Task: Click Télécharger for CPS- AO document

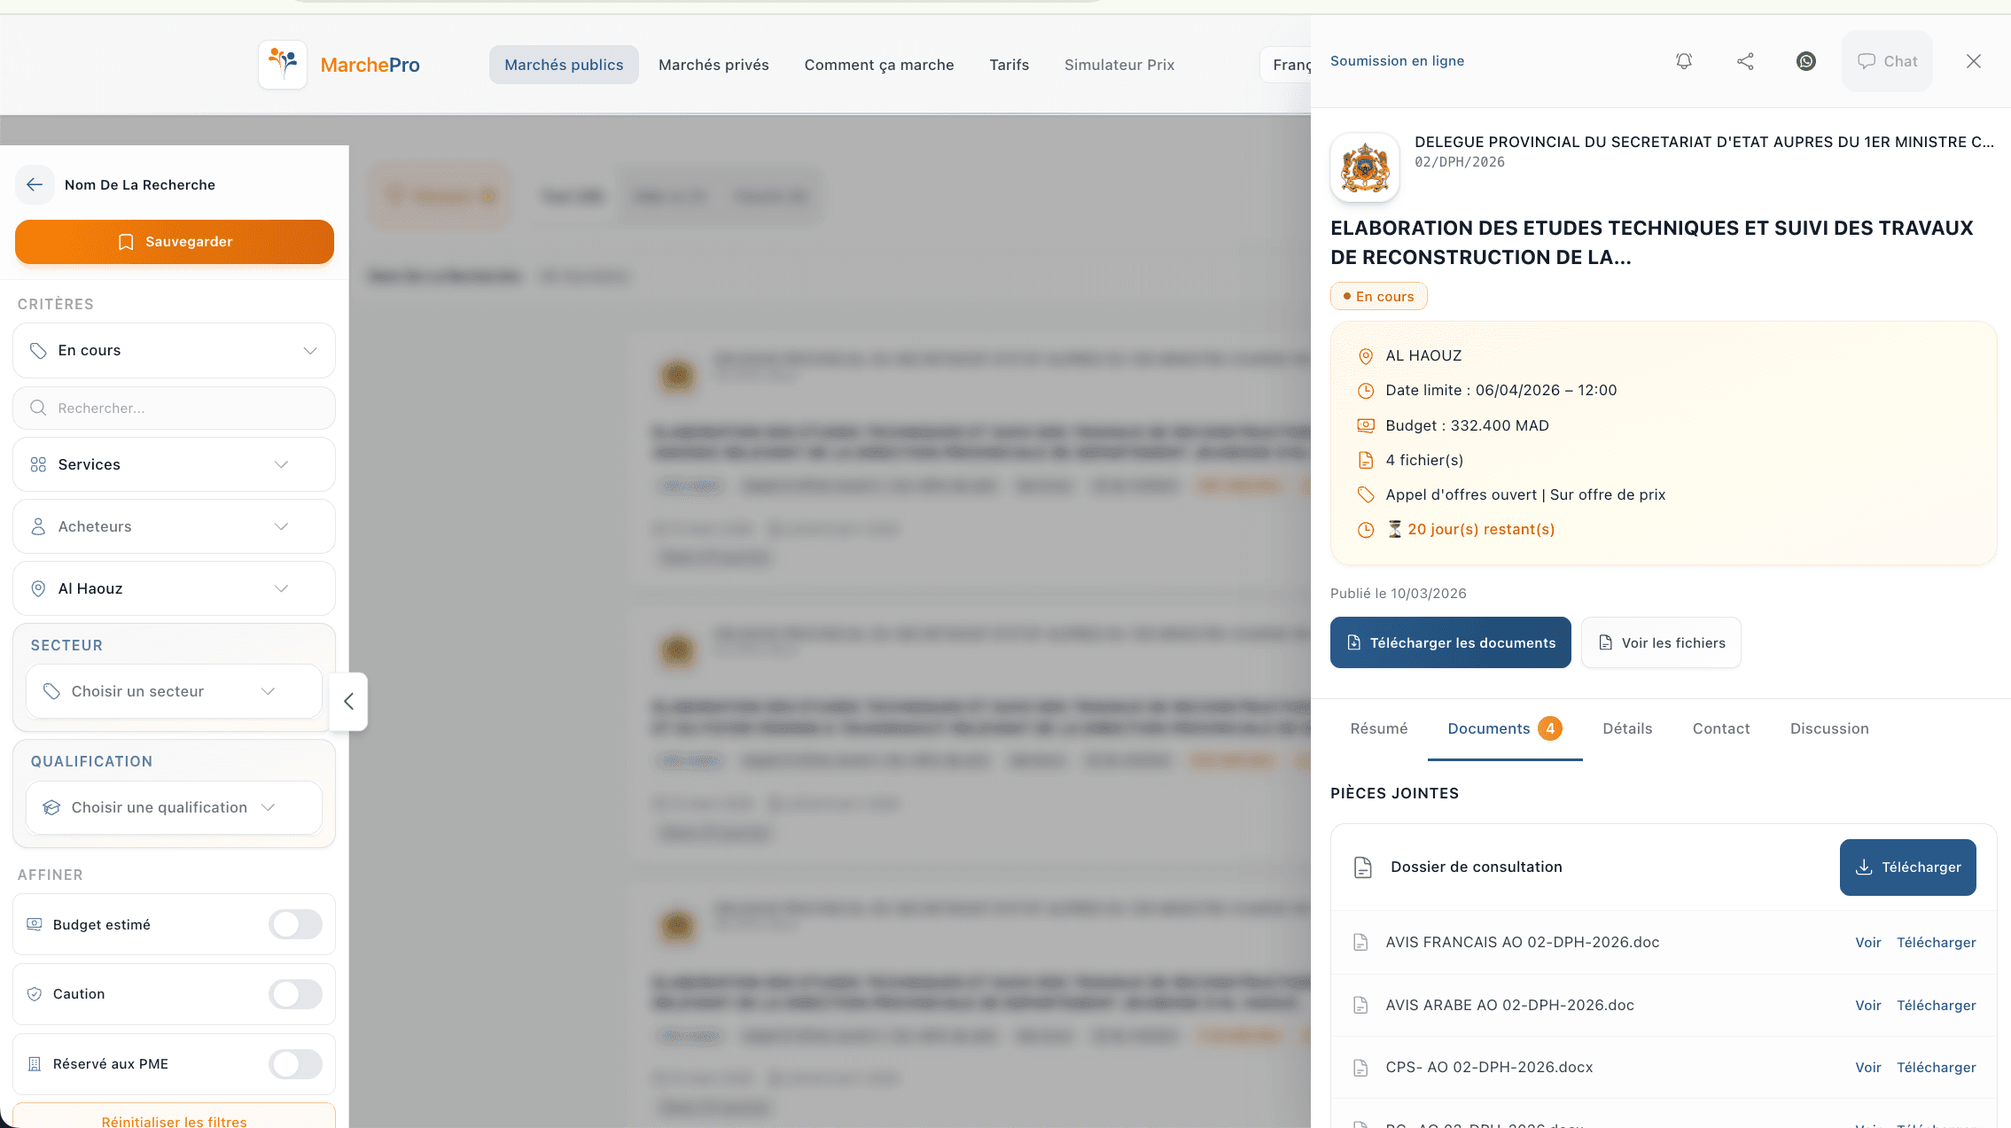Action: 1936,1068
